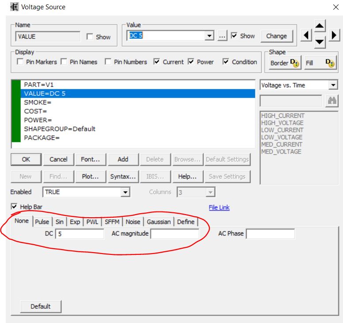Click the up arrow navigation button

click(x=320, y=26)
